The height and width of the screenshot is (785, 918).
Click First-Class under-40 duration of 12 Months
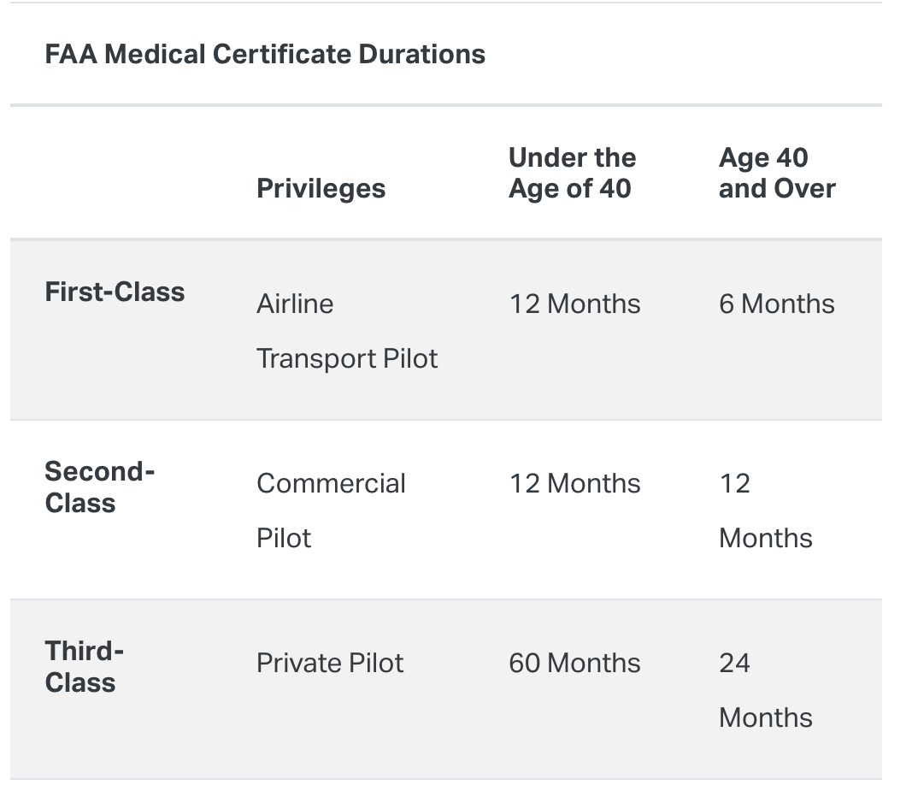point(574,304)
